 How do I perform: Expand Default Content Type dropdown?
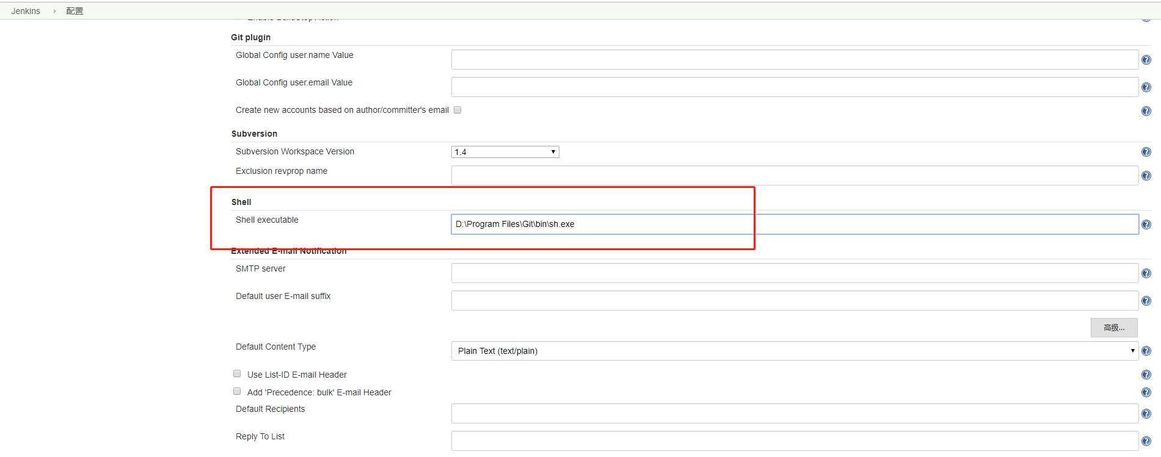tap(794, 351)
